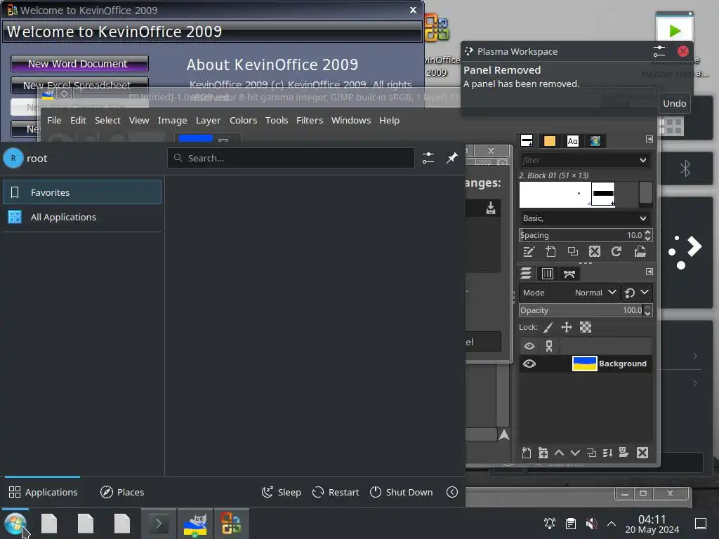Merge layer down icon

click(x=607, y=453)
